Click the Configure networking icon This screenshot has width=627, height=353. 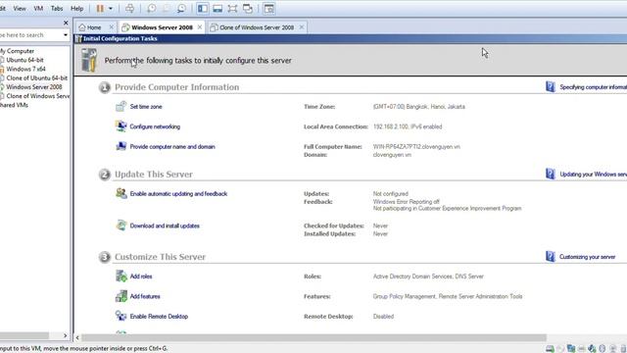121,126
